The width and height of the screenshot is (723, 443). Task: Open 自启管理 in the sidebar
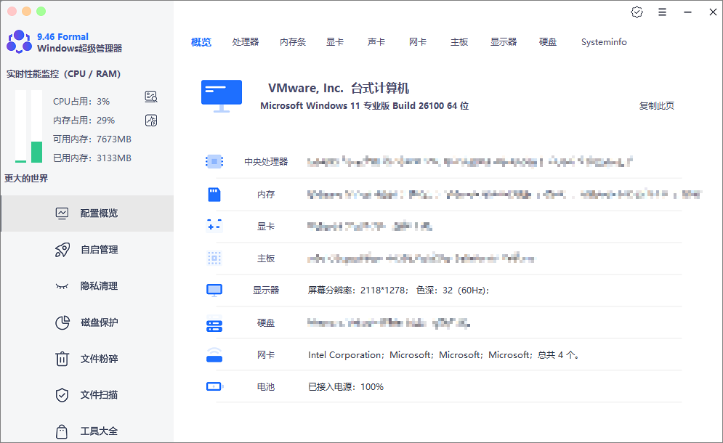point(88,249)
